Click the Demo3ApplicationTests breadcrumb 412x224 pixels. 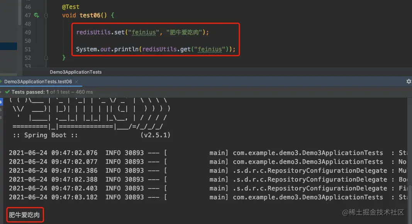pos(76,72)
